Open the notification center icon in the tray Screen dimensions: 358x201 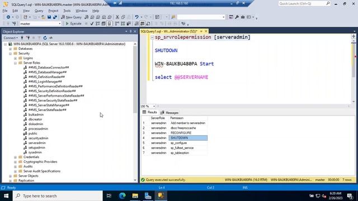[x=350, y=196]
